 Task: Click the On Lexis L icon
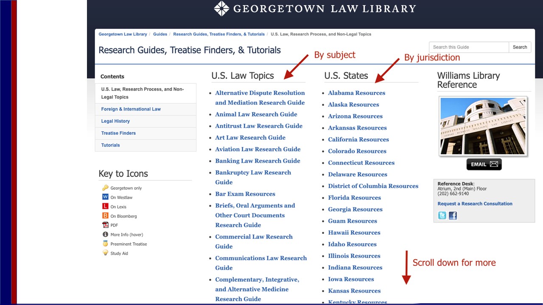[x=105, y=206]
